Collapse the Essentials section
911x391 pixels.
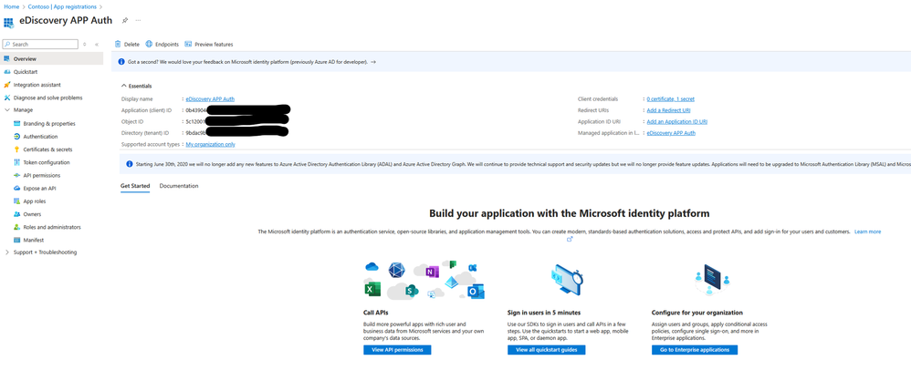[x=124, y=86]
